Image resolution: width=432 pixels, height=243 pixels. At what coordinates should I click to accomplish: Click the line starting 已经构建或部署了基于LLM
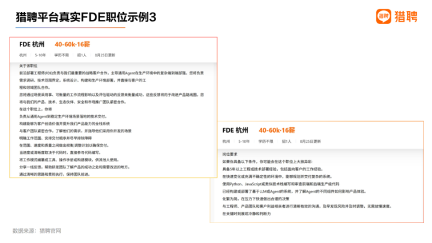click(295, 191)
